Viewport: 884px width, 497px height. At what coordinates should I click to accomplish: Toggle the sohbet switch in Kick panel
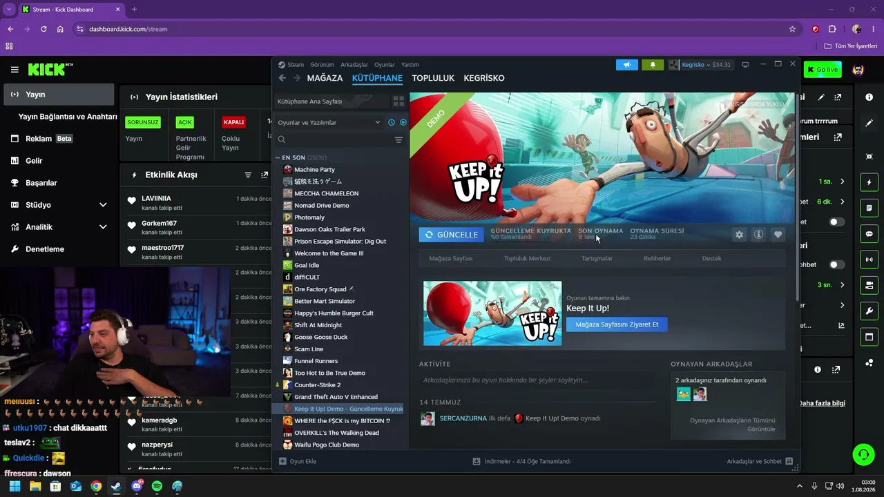pos(836,264)
